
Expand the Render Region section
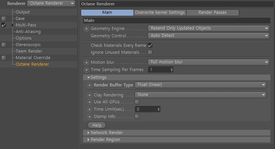88,140
